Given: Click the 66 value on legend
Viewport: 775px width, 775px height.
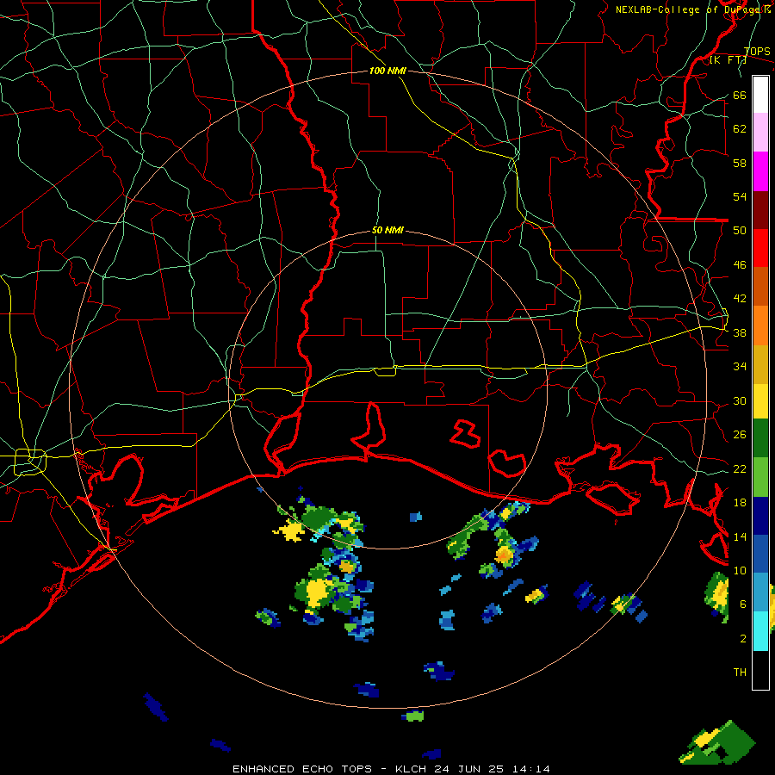Looking at the screenshot, I should click(x=740, y=96).
